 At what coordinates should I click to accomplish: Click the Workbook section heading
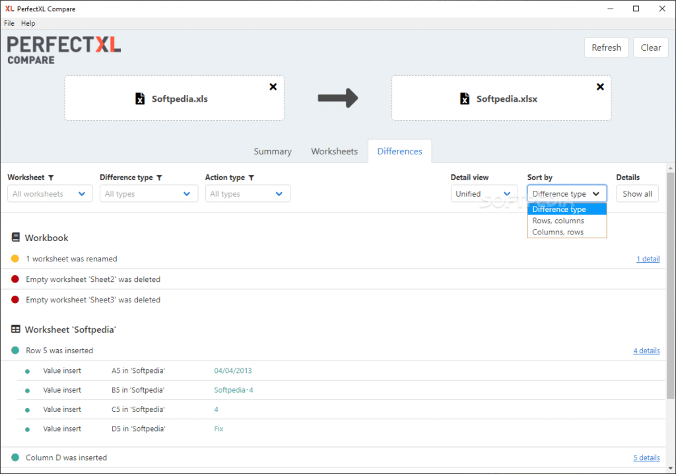[46, 238]
